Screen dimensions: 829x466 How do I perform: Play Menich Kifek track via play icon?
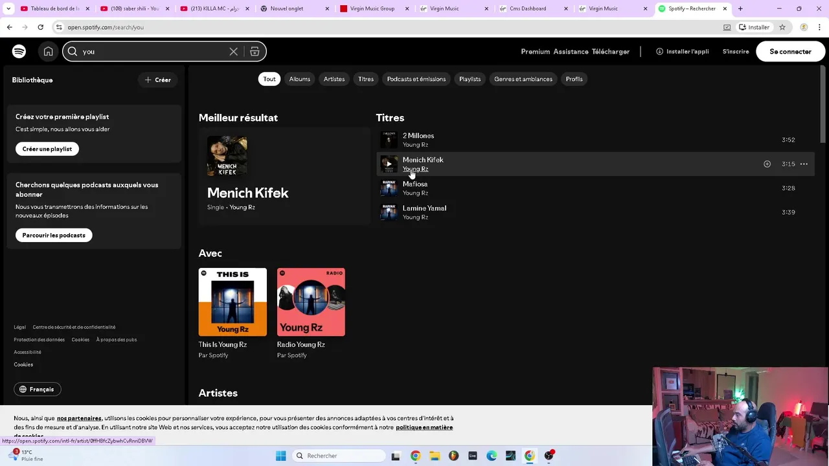[389, 164]
